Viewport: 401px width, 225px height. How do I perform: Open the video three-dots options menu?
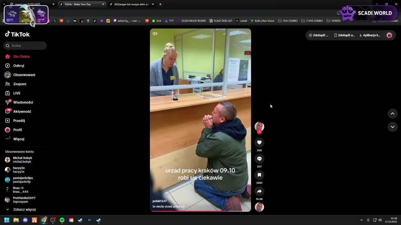tap(245, 33)
